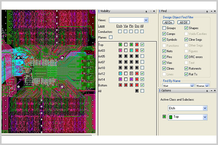
Task: Click the Art14 layer Etch color box
Action: coord(120,79)
